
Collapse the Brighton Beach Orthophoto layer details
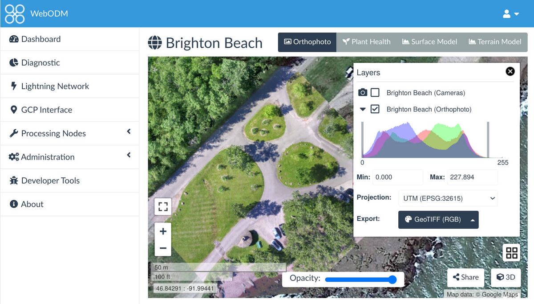363,109
